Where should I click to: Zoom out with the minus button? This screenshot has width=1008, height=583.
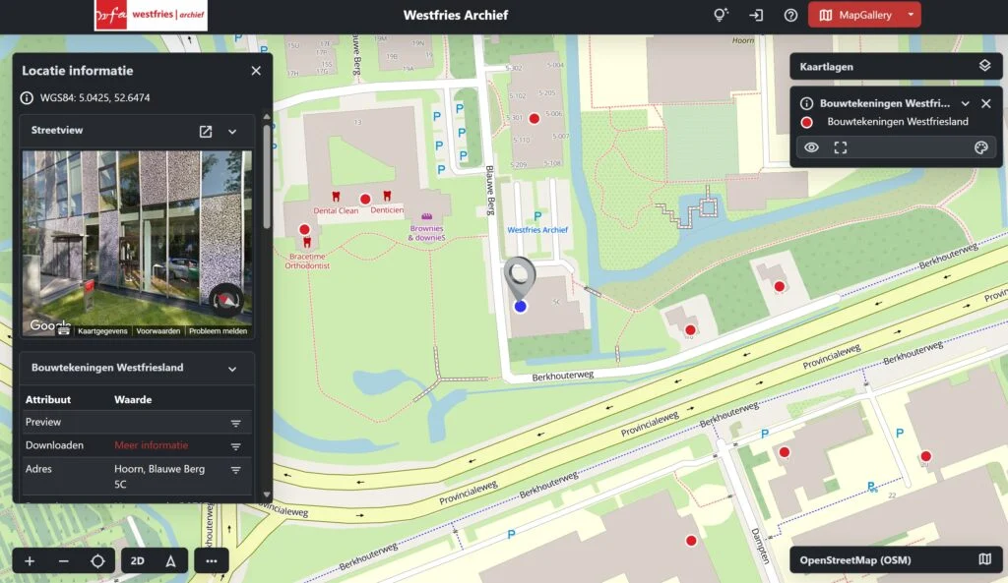64,561
